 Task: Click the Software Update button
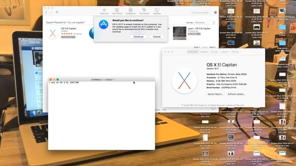tap(236, 94)
